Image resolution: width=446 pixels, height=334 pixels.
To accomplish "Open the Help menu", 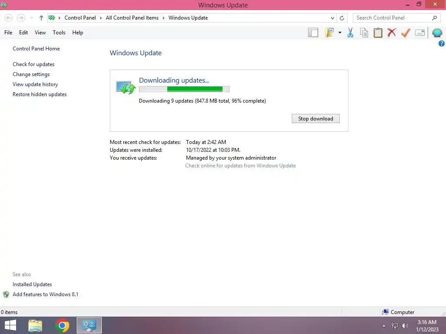I will pos(78,33).
